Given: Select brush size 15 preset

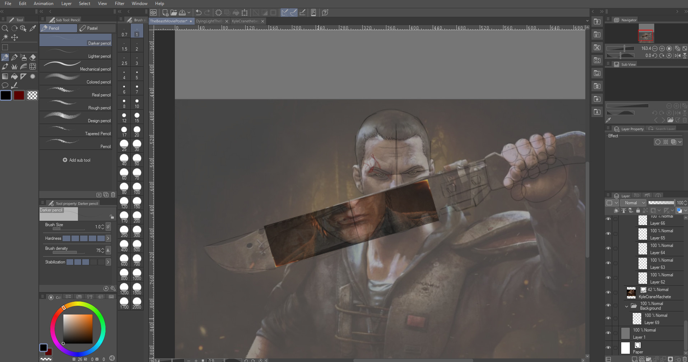Looking at the screenshot, I should coord(137,117).
